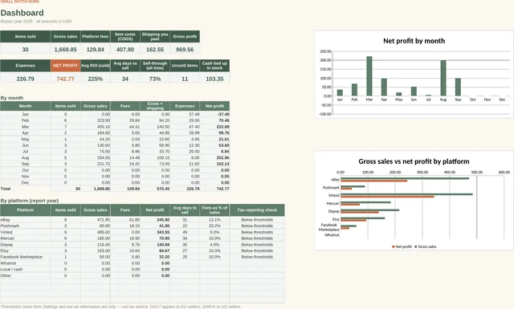Select the 'Costs + shipping' column header
Viewport: 514px width, 309px height.
[155, 106]
